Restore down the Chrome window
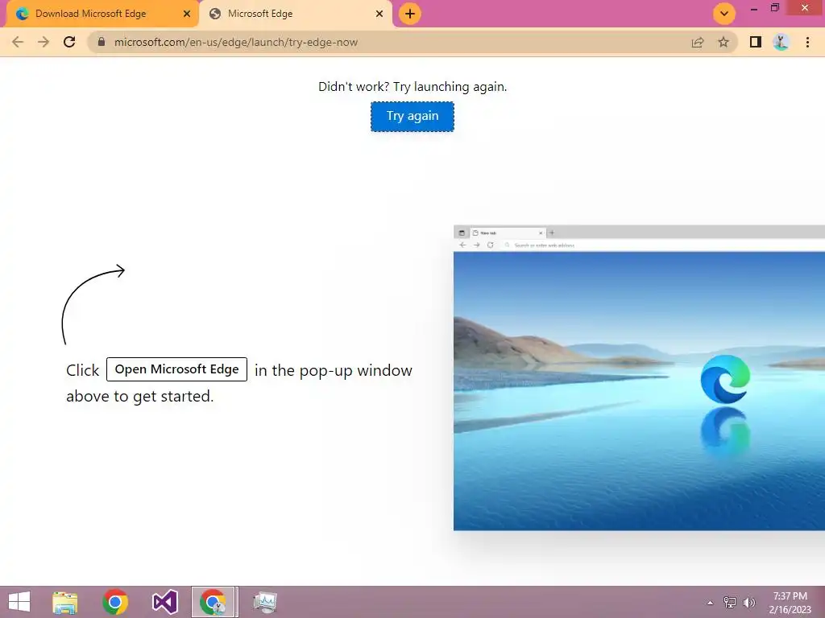 [x=775, y=8]
